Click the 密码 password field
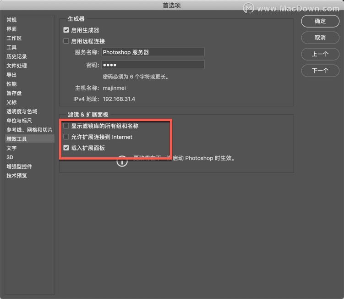The width and height of the screenshot is (344, 299). point(153,65)
